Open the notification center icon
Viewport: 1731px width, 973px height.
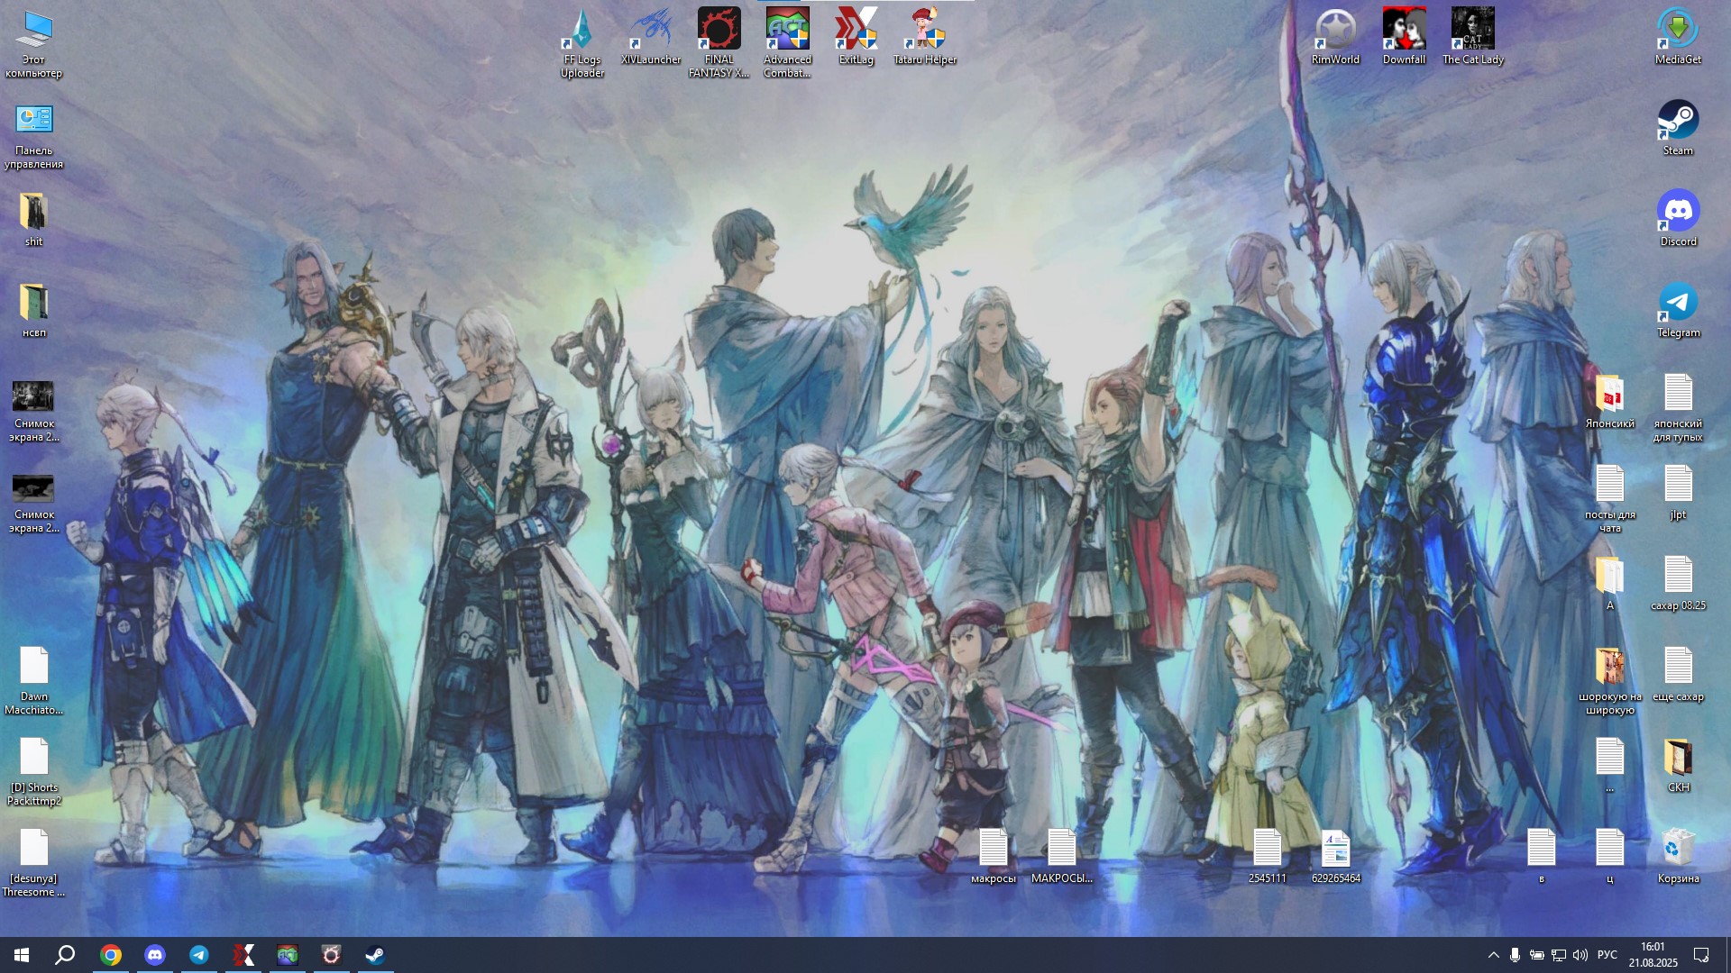tap(1702, 955)
